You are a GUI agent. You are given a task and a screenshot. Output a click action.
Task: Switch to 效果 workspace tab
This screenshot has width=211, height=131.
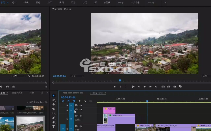pos(50,2)
